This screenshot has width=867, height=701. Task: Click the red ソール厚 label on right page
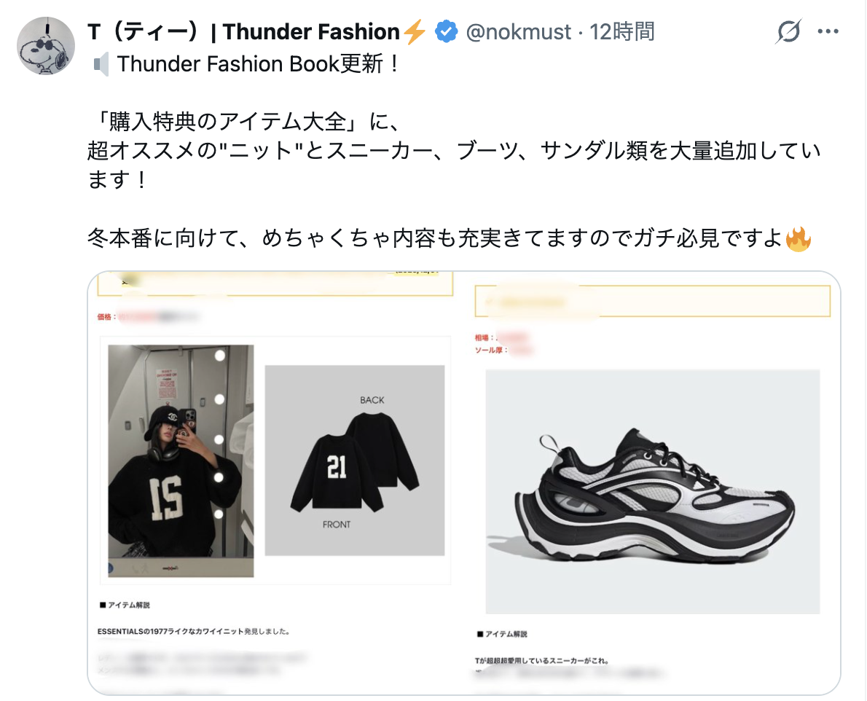tap(491, 350)
